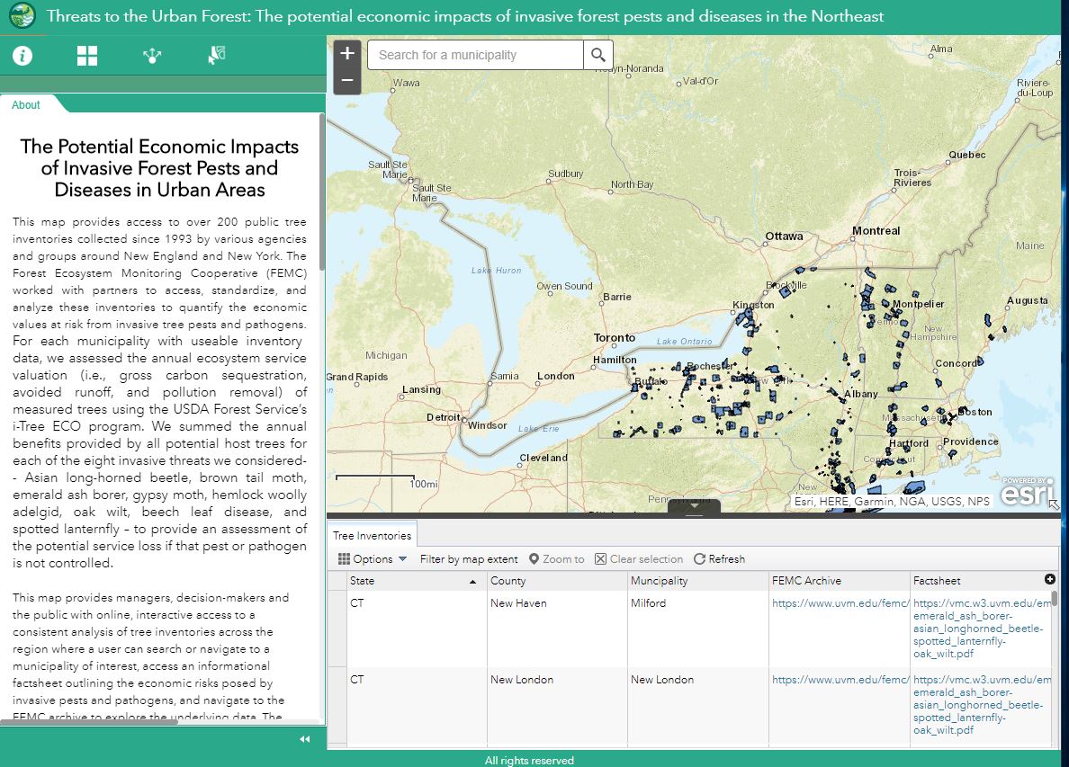The image size is (1069, 767).
Task: Select the About tab above the sidebar
Action: [x=23, y=104]
